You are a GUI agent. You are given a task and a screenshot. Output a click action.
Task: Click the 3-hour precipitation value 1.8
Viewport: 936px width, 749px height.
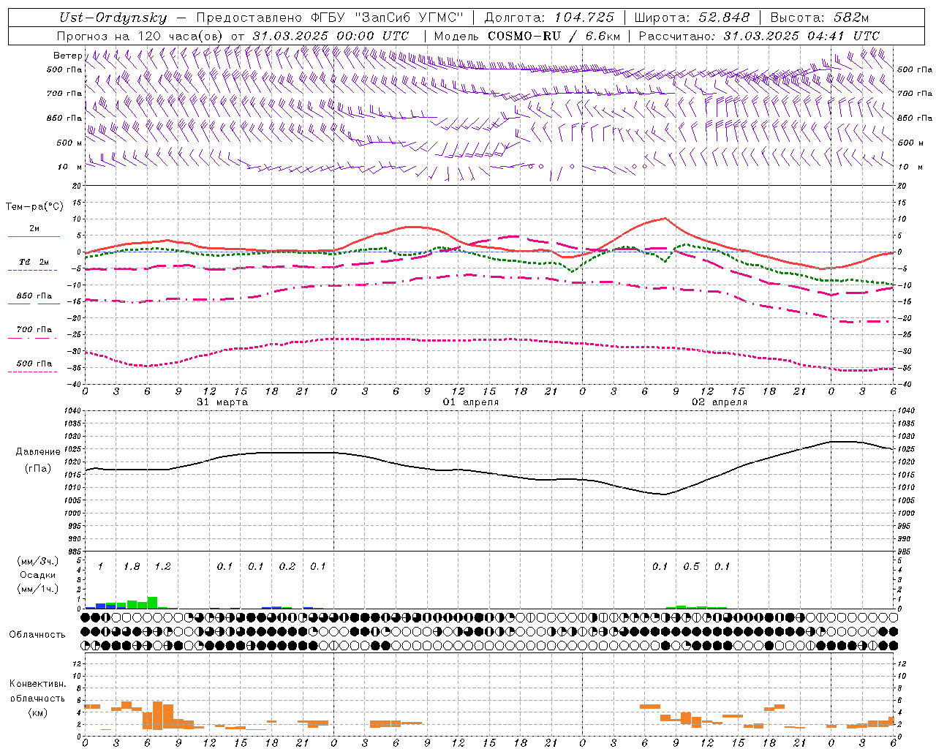132,567
